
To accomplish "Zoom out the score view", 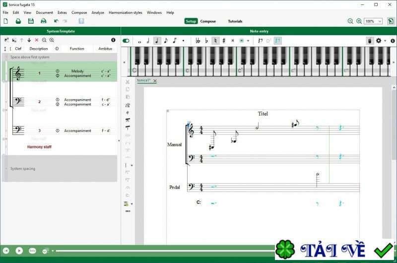I will (x=350, y=21).
